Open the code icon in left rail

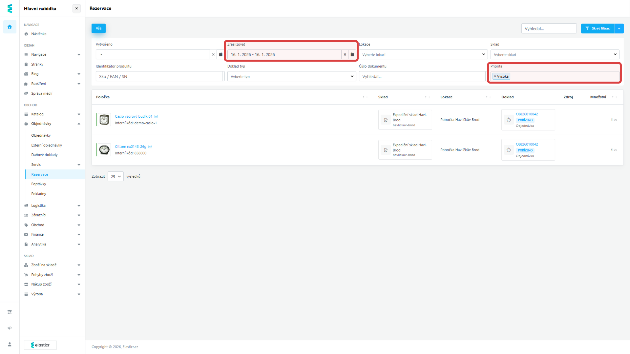[10, 328]
